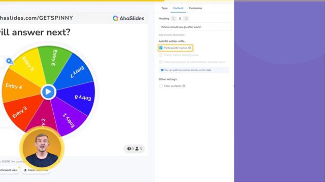The image size is (325, 182).
Task: Open the Customise tab
Action: click(195, 8)
